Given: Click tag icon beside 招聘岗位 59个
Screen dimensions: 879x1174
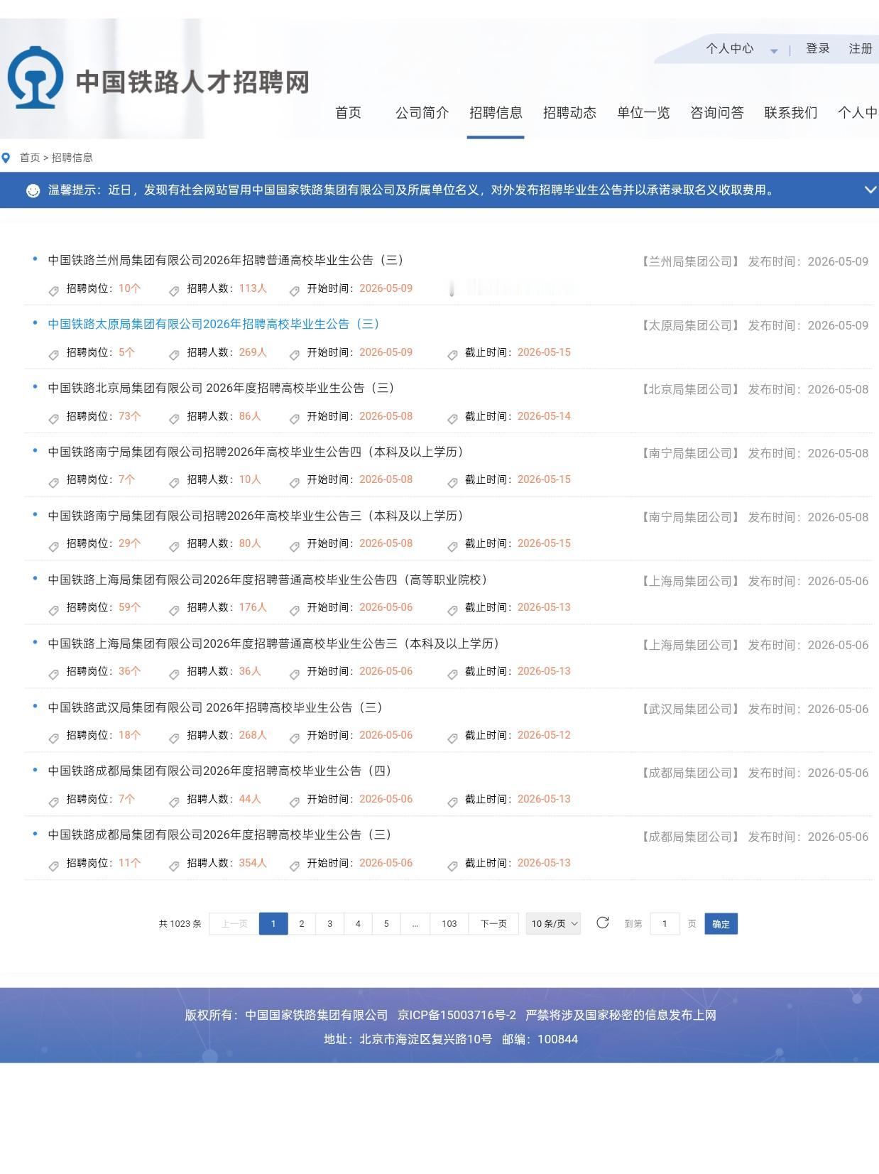Looking at the screenshot, I should coord(53,609).
